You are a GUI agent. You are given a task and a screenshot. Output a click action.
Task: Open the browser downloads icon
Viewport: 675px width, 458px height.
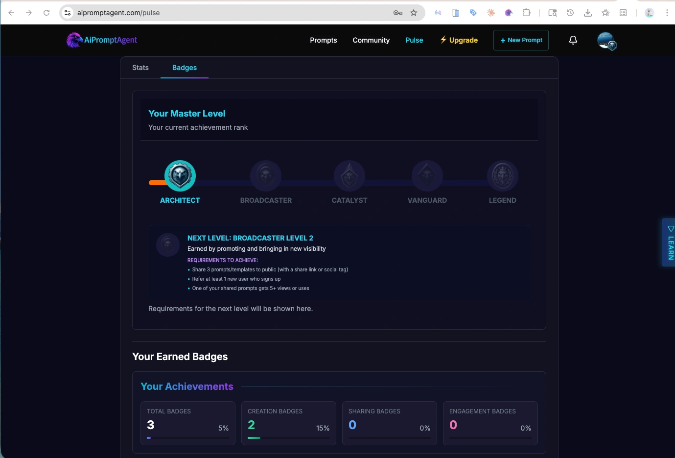point(588,13)
